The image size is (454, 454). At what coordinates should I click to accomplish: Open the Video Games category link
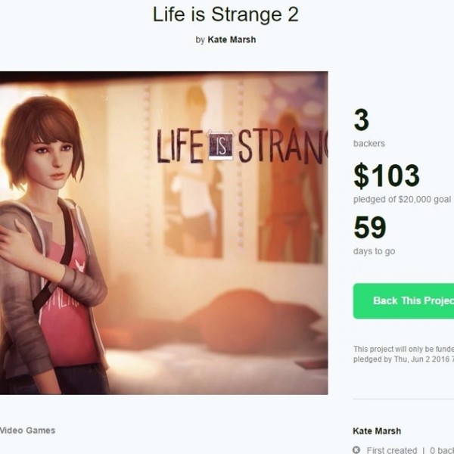point(27,431)
